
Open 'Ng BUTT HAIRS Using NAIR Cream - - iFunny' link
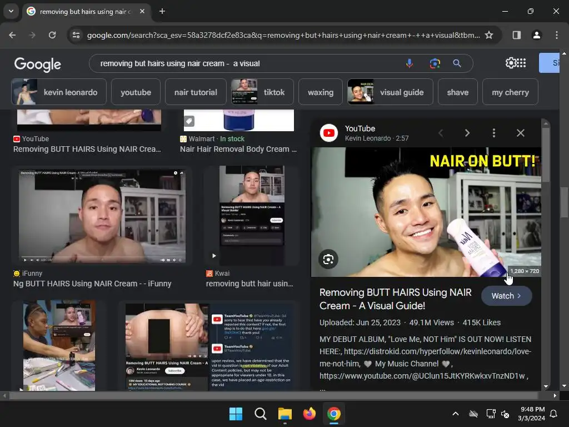point(92,284)
